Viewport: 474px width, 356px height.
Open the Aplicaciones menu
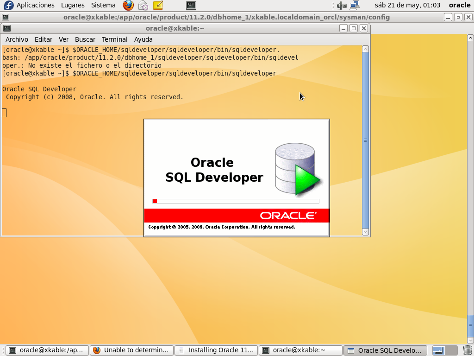(x=35, y=5)
